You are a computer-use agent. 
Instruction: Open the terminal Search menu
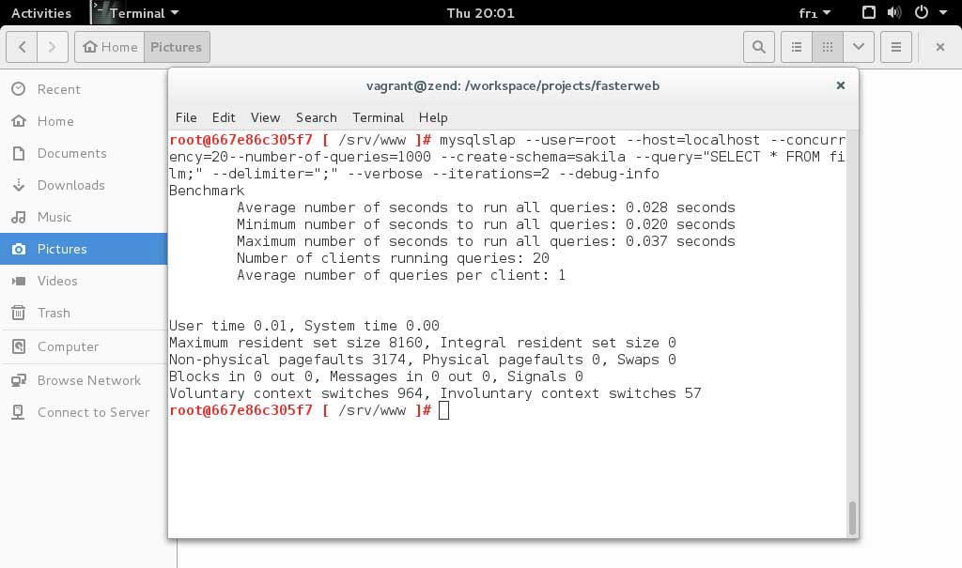point(316,117)
